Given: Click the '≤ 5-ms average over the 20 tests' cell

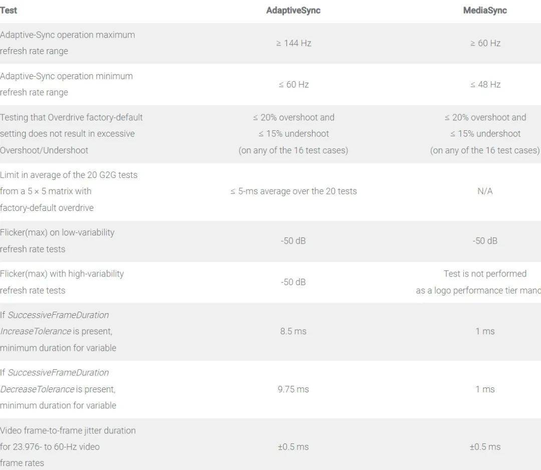Looking at the screenshot, I should click(x=294, y=191).
